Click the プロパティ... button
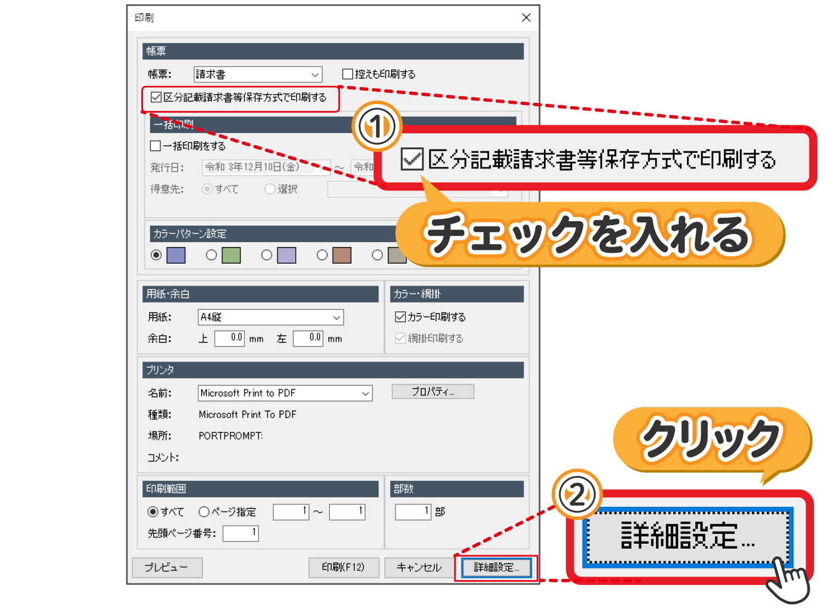Image resolution: width=825 pixels, height=613 pixels. point(433,391)
